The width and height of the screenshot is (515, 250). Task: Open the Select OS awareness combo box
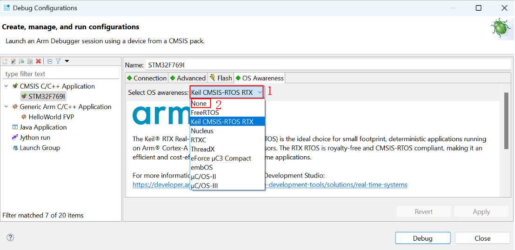(227, 92)
